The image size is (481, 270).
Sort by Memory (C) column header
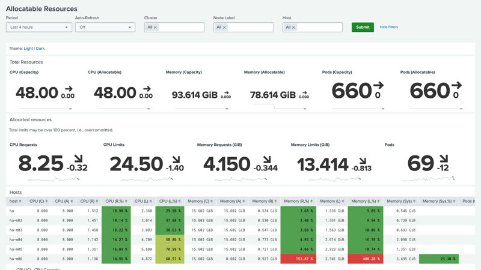(200, 201)
